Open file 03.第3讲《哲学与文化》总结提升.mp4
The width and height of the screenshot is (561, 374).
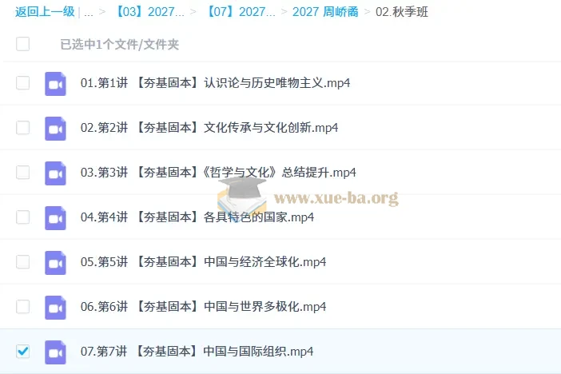218,173
